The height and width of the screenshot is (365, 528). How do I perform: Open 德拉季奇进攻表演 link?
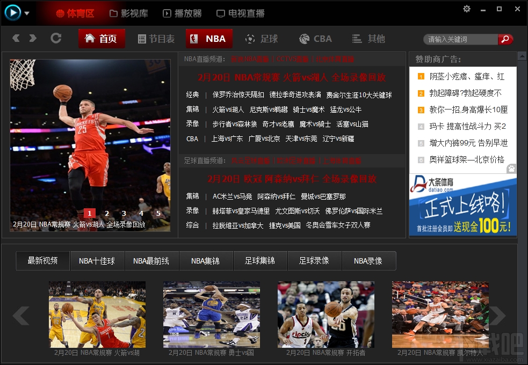[295, 95]
